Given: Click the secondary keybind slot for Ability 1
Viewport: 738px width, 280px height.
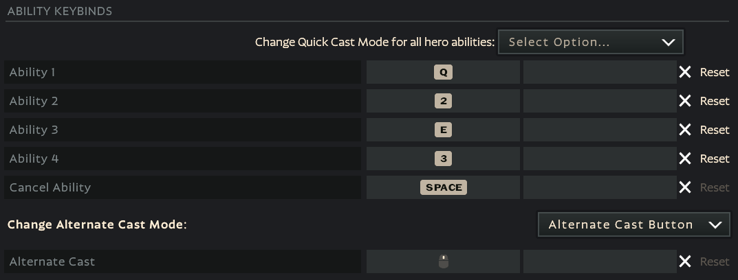Looking at the screenshot, I should 600,72.
